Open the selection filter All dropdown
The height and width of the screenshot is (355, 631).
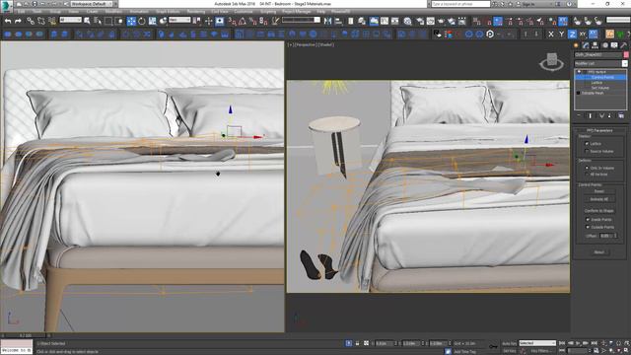[x=70, y=20]
